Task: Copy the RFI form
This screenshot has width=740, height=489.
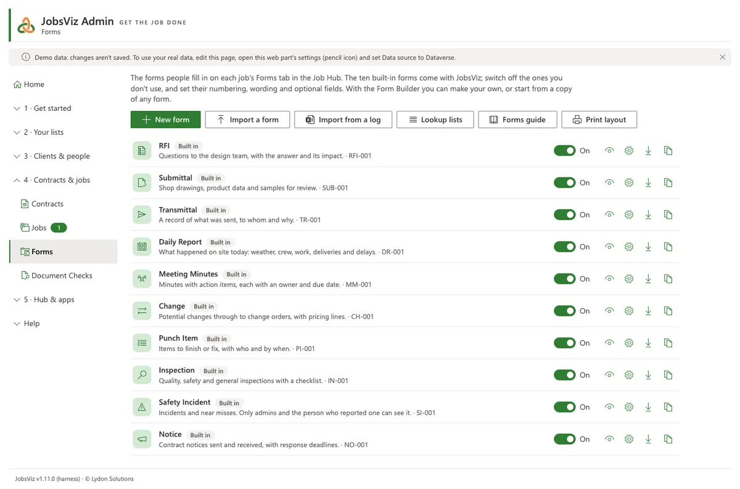Action: (668, 150)
